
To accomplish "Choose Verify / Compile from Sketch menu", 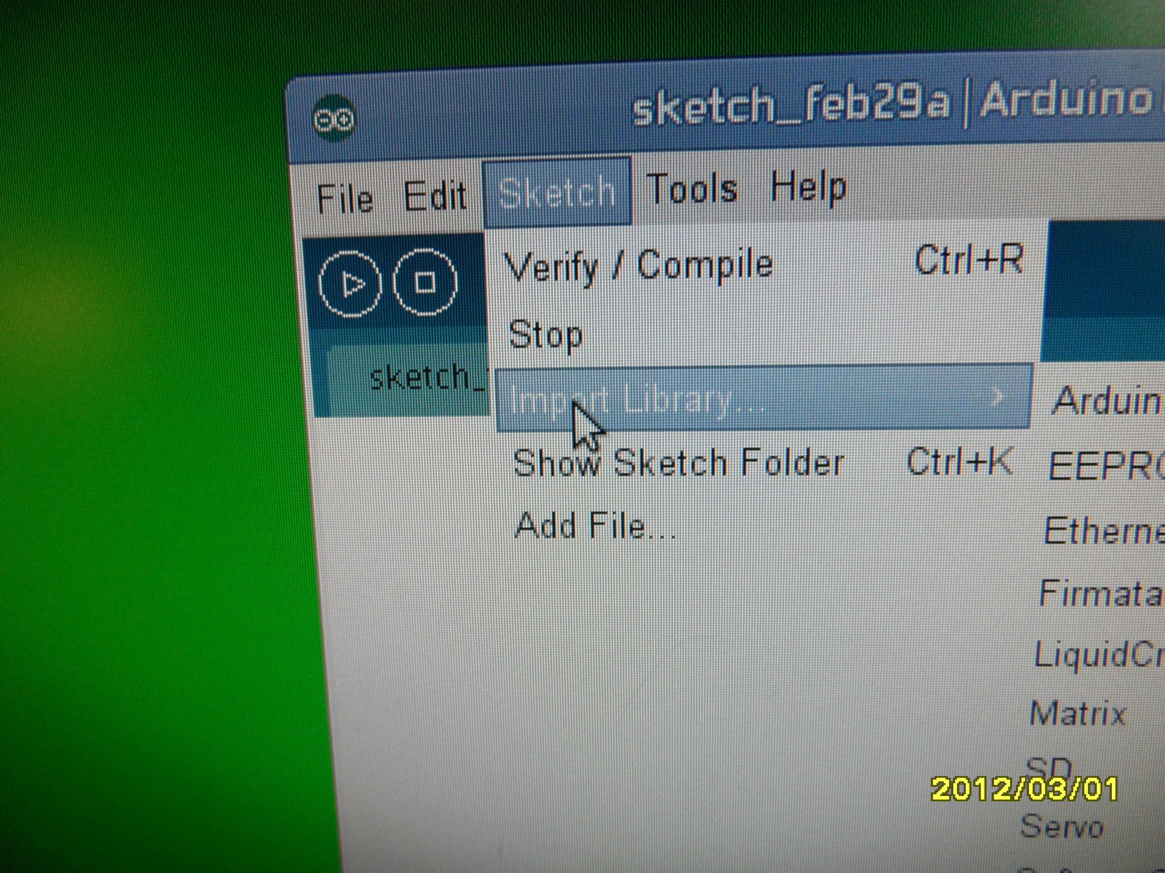I will coord(764,265).
